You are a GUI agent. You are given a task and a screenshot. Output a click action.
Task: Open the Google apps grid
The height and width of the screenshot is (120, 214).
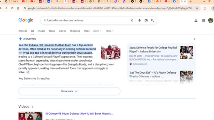tap(203, 20)
